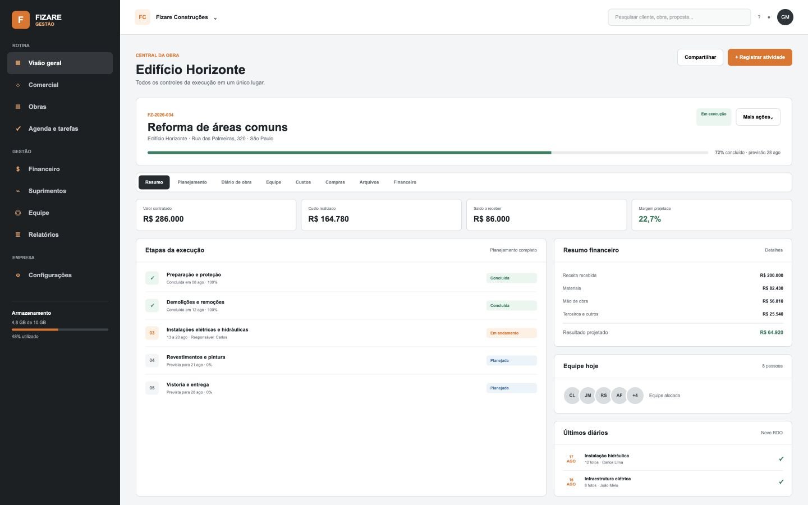This screenshot has height=505, width=808.
Task: Open the Diário de obra tab
Action: [236, 182]
